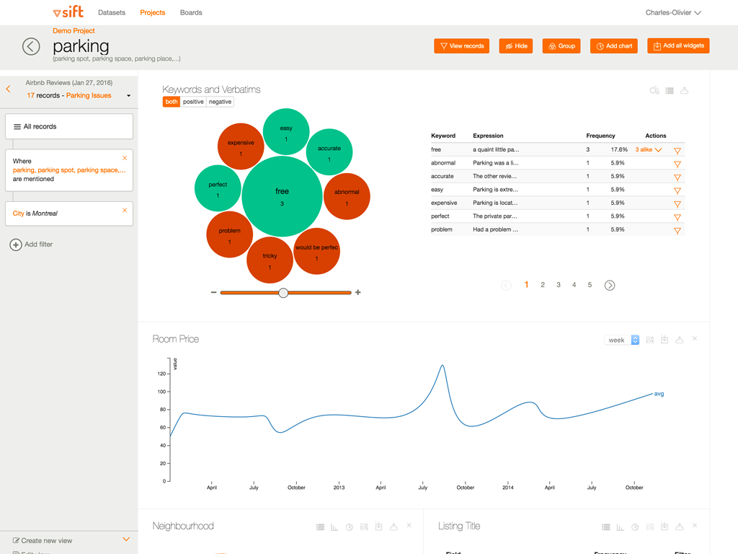Click the bubble size slider handle
The width and height of the screenshot is (738, 554).
tap(283, 293)
